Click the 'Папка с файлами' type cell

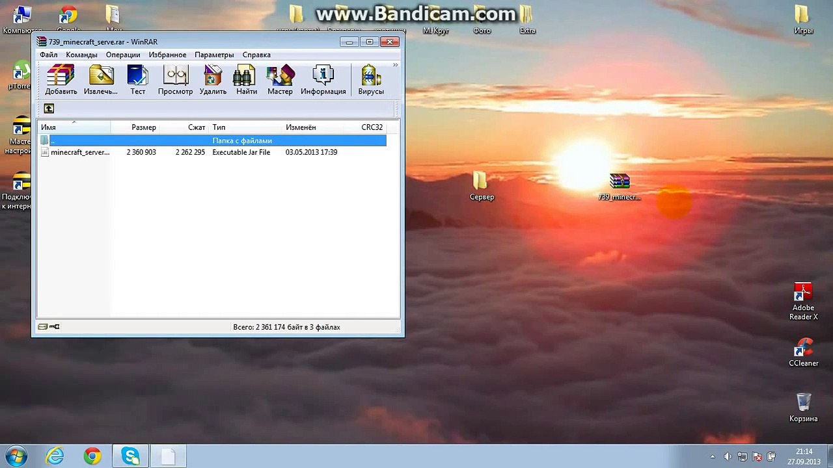tap(242, 140)
